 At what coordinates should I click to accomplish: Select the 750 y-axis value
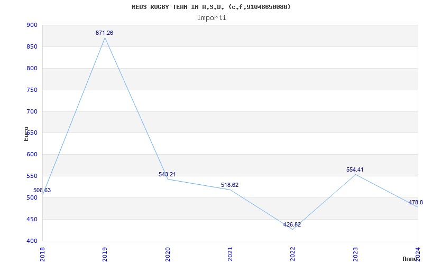[x=32, y=90]
